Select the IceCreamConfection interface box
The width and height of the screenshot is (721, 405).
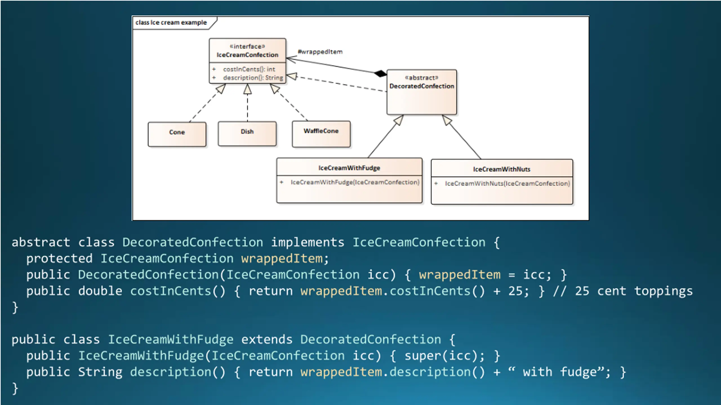(247, 61)
